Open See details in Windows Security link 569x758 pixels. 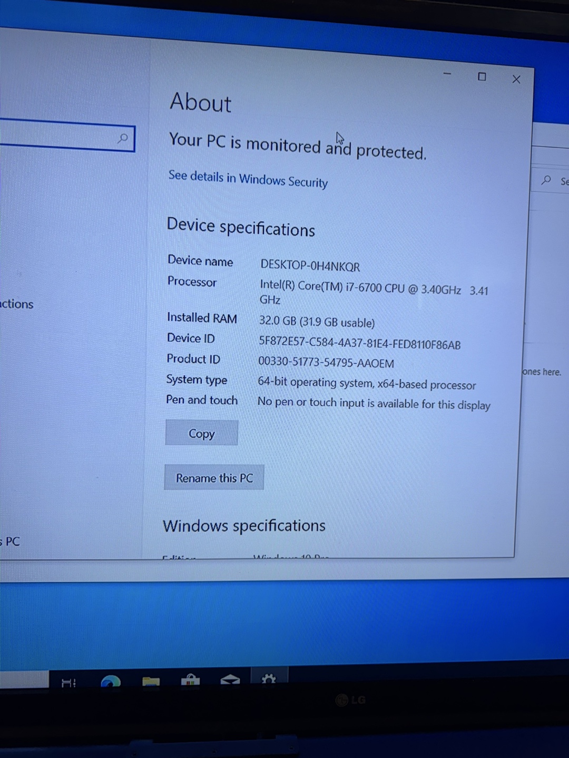(x=248, y=179)
